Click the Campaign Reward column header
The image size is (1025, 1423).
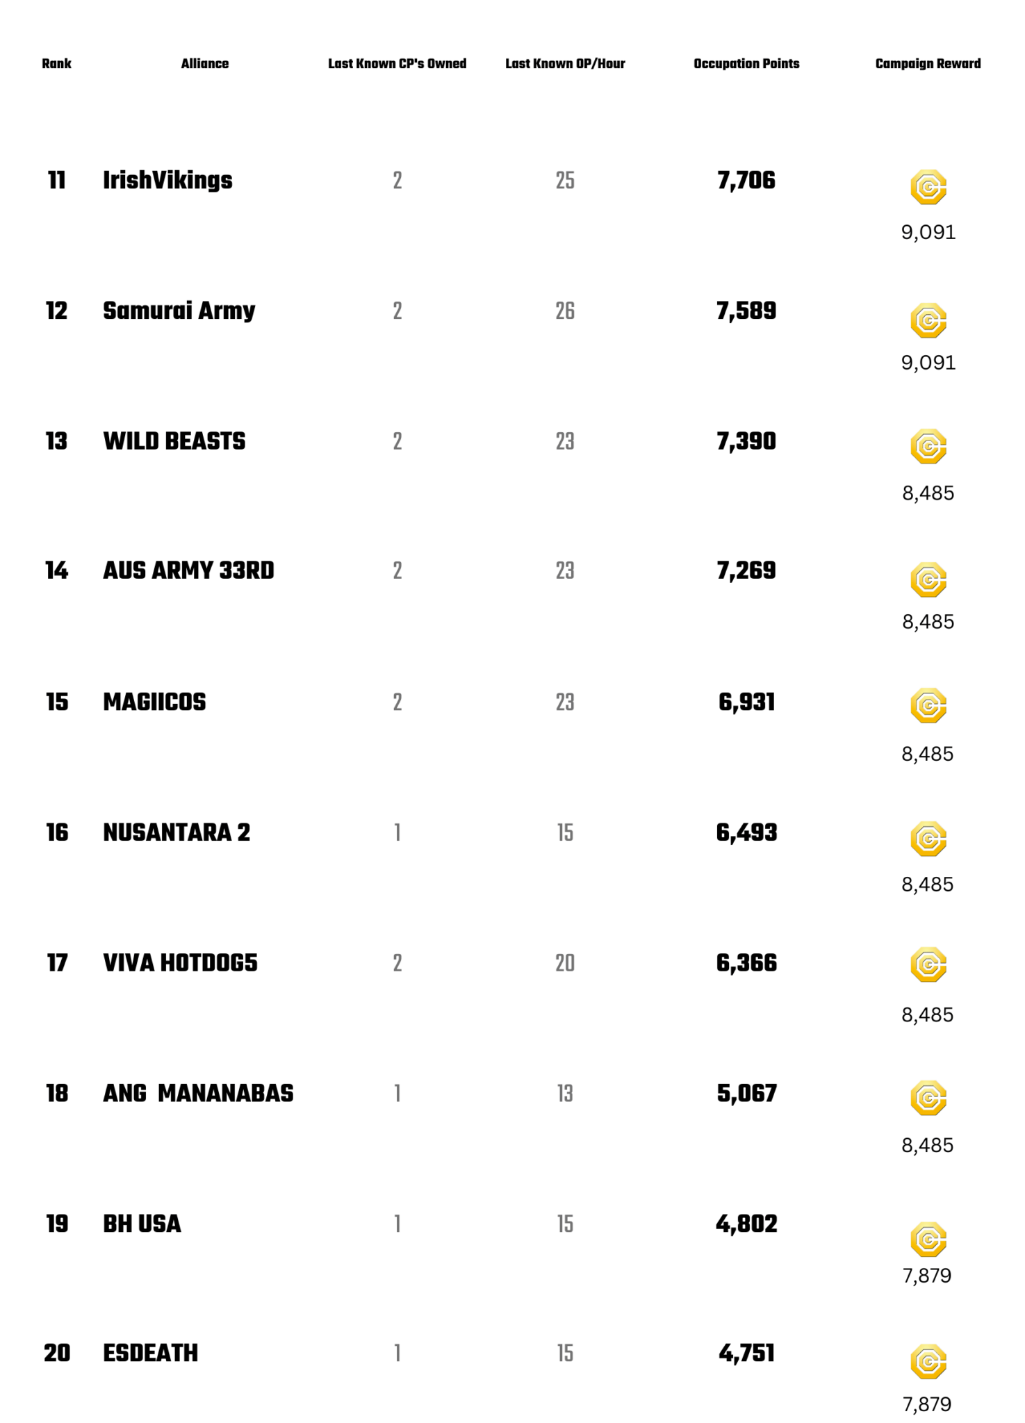tap(928, 63)
